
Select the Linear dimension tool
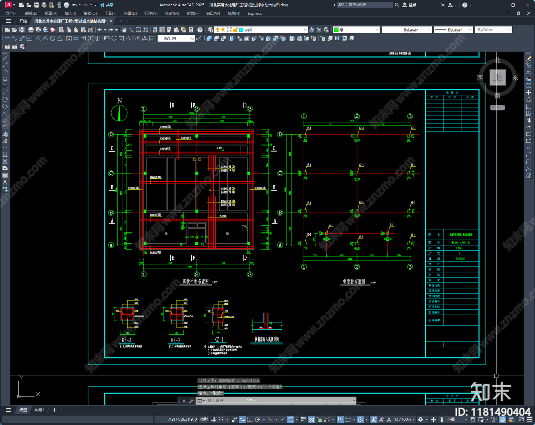coord(7,38)
